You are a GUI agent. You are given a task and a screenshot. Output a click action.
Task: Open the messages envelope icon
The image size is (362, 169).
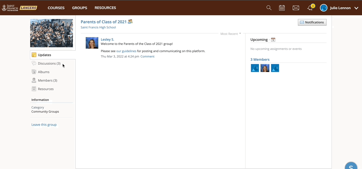point(296,8)
